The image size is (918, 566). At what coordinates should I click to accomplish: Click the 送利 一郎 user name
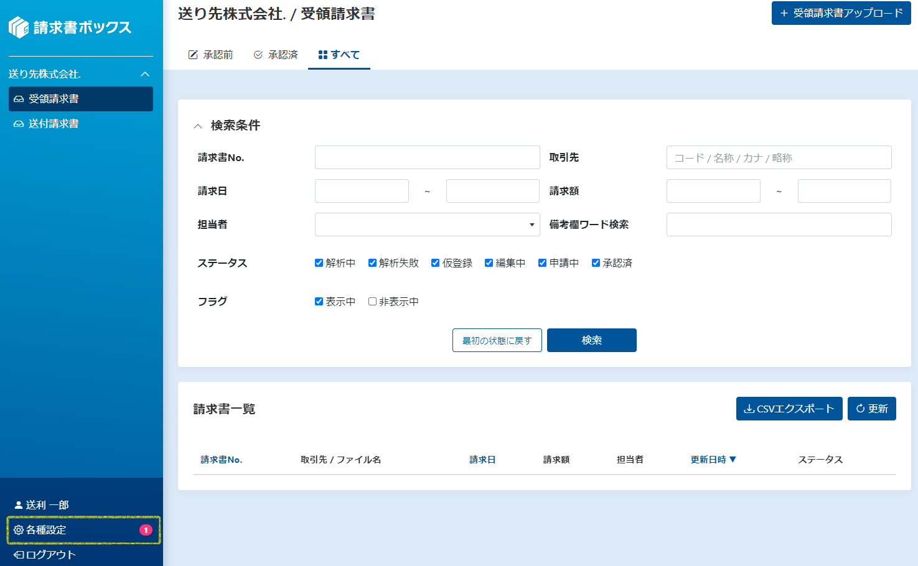(47, 505)
